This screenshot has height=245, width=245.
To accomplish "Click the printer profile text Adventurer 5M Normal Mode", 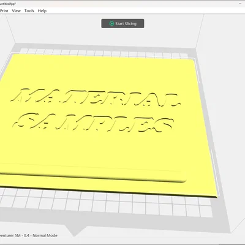I will coord(29,235).
